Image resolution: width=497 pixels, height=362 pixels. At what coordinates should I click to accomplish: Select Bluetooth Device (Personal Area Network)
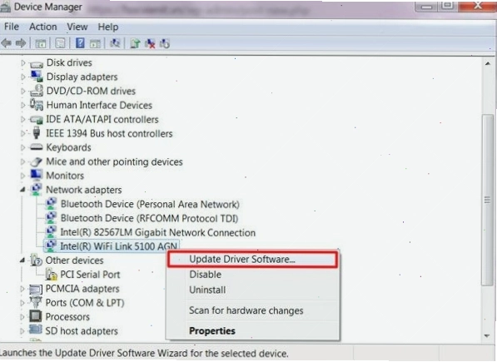point(150,204)
